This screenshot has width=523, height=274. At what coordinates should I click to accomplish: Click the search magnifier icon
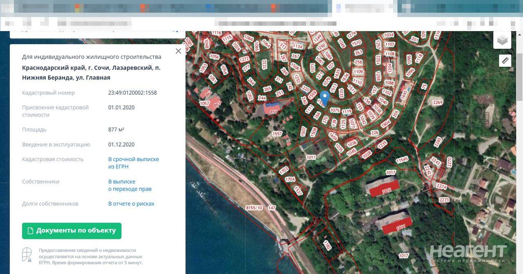click(175, 30)
